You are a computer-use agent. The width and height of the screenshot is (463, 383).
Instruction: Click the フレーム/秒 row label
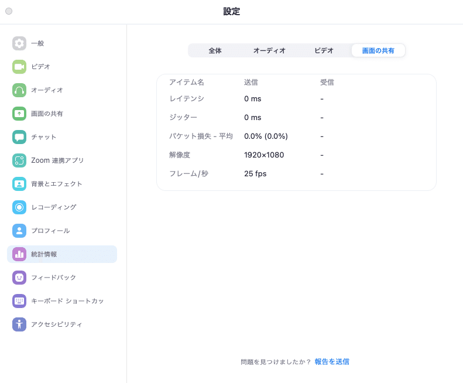click(x=188, y=173)
